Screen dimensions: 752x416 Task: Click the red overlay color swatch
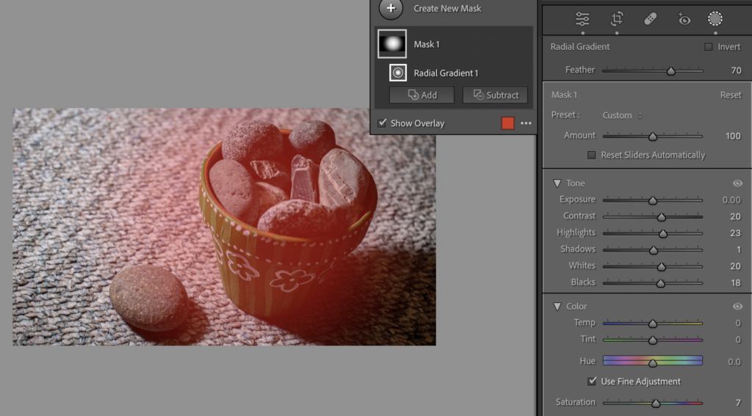pos(507,123)
